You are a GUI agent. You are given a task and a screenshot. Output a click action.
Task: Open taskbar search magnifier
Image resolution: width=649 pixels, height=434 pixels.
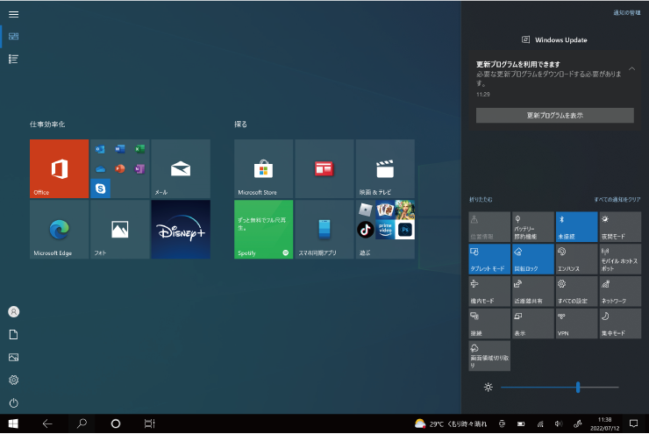pyautogui.click(x=82, y=423)
